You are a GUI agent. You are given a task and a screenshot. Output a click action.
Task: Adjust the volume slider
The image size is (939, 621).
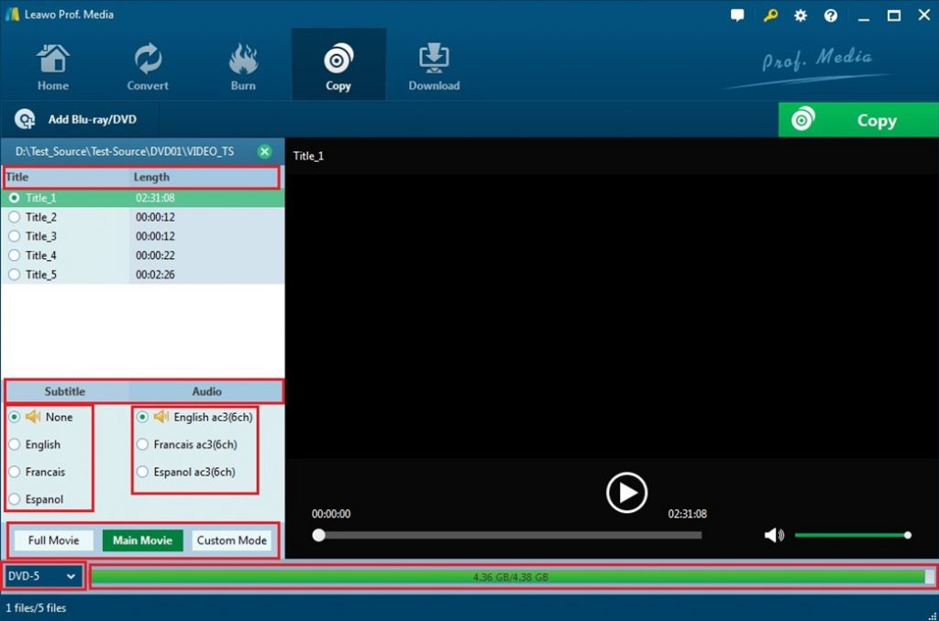(x=853, y=535)
